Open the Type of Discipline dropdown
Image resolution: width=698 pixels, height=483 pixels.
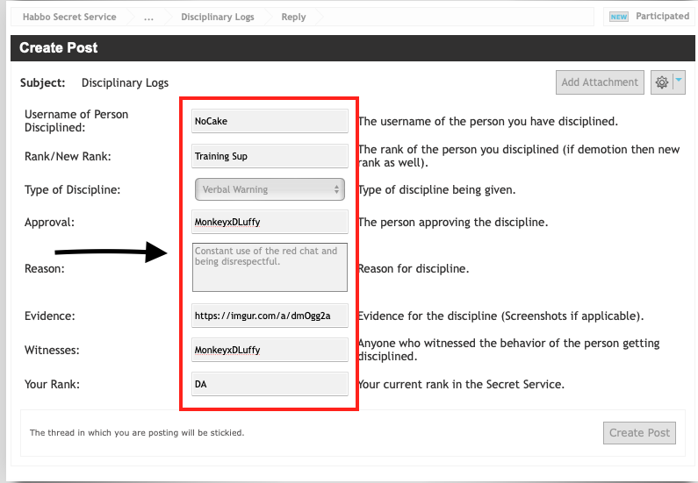pos(270,189)
